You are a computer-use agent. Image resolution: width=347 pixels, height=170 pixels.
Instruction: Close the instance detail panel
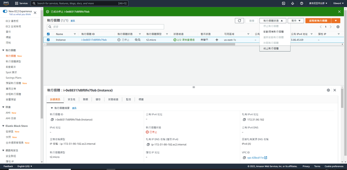coord(335,90)
